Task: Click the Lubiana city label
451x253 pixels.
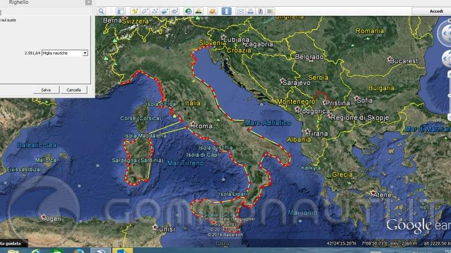Action: point(236,39)
